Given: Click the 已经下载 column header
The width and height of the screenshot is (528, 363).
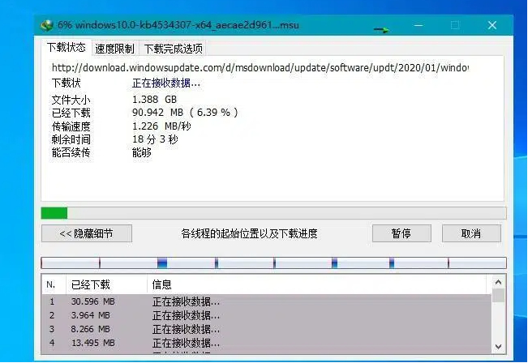Looking at the screenshot, I should point(106,284).
